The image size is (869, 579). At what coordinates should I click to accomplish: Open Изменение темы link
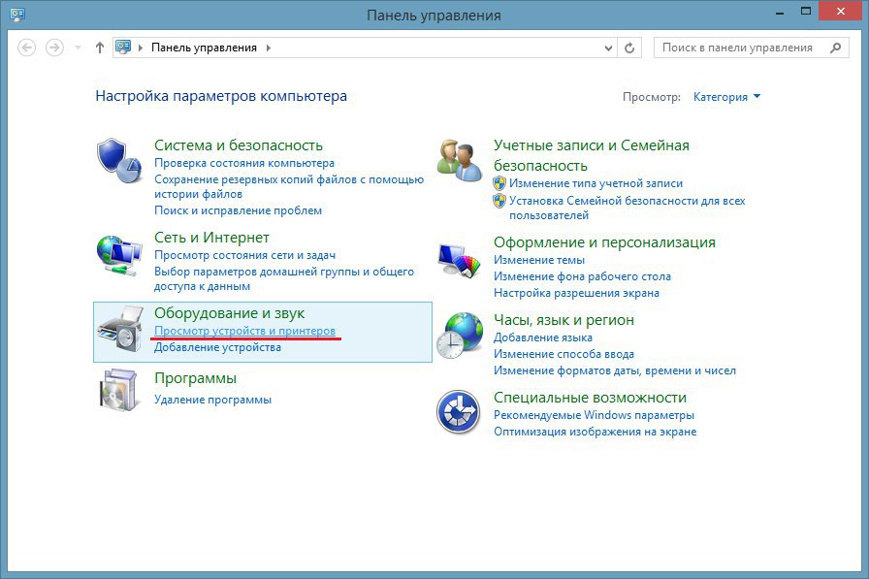coord(538,260)
